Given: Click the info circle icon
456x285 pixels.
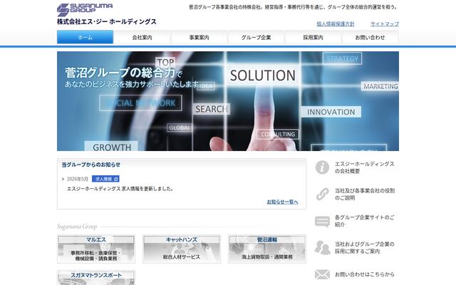Looking at the screenshot, I should coord(322,167).
